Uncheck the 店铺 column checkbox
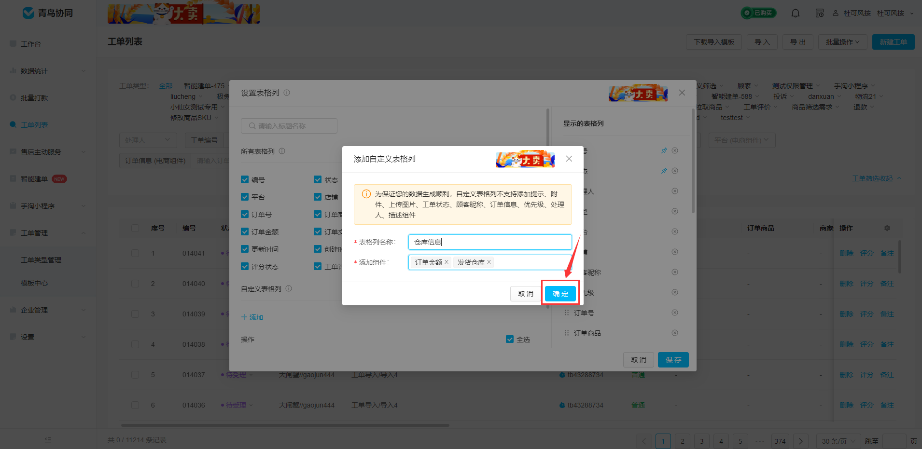 [x=318, y=197]
